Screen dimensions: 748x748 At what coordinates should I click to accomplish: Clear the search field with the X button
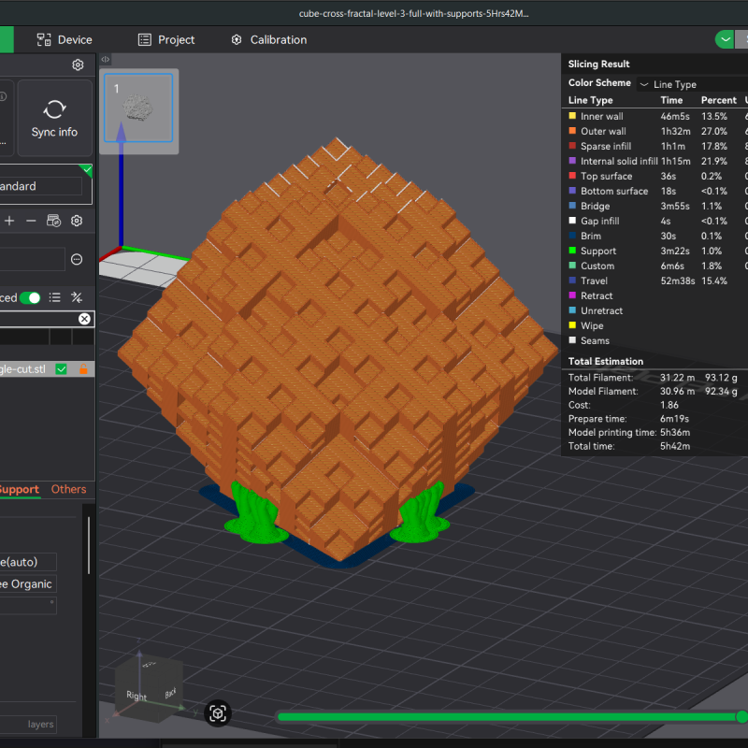pyautogui.click(x=84, y=319)
